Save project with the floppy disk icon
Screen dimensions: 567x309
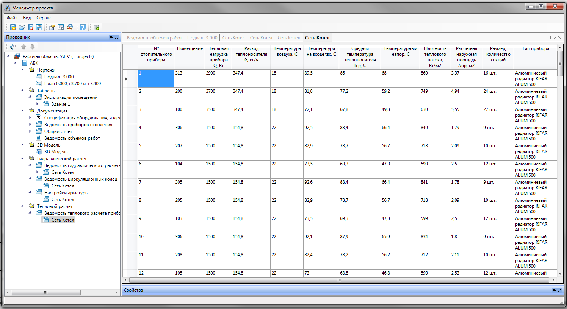point(39,27)
